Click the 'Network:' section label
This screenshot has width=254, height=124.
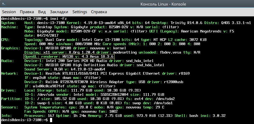(10, 73)
